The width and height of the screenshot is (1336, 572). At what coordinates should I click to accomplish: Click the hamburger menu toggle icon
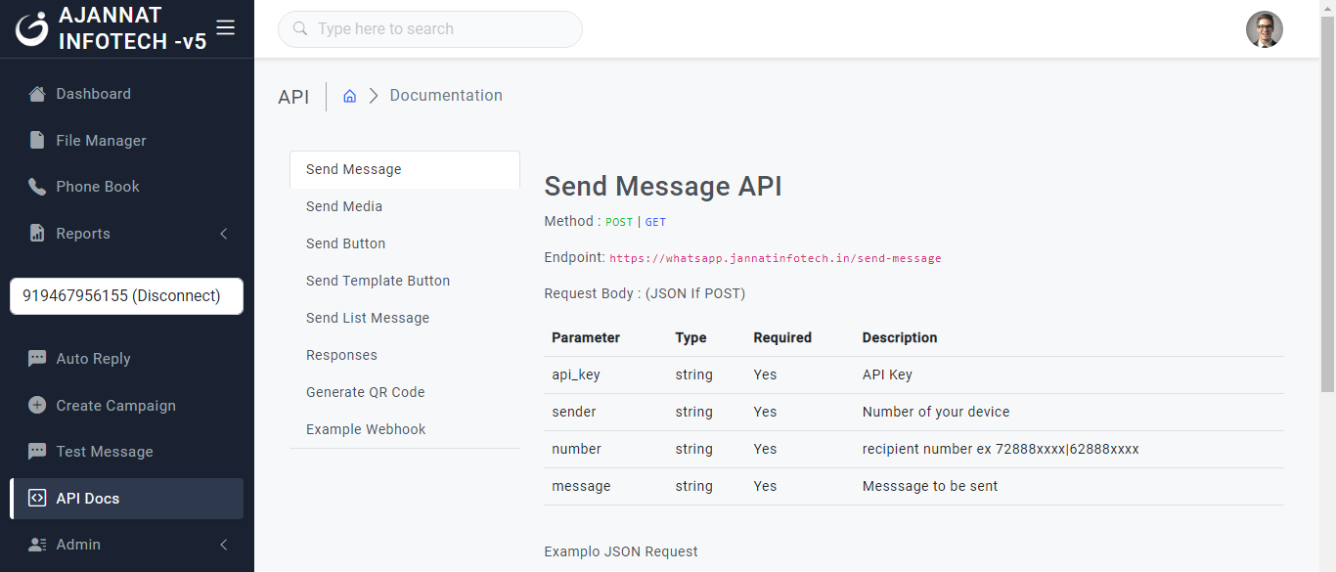pos(225,27)
